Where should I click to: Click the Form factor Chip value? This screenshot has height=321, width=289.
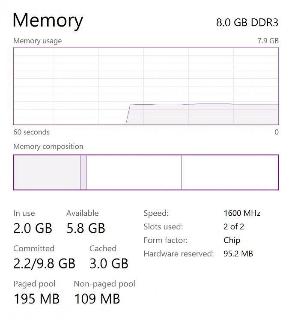pyautogui.click(x=232, y=241)
